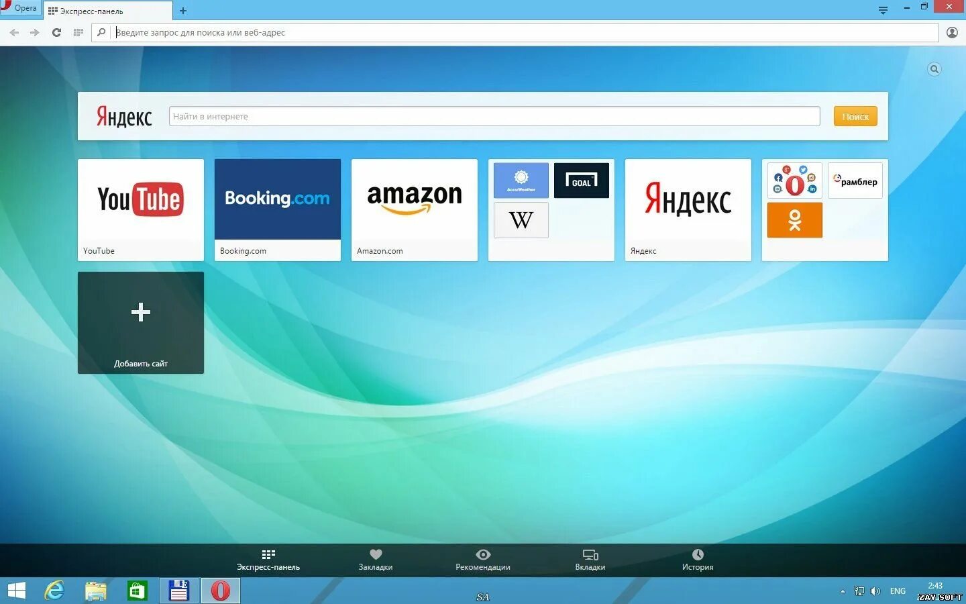Open File Explorer from taskbar
The image size is (966, 604).
coord(96,591)
